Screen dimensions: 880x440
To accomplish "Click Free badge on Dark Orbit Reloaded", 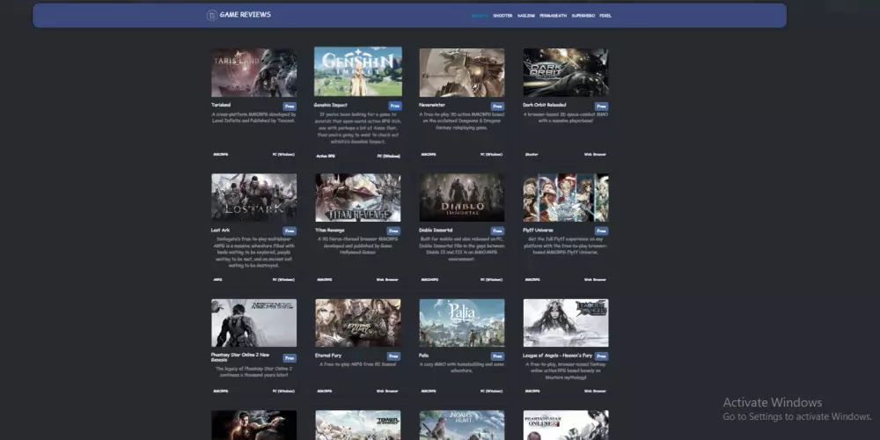I will pos(602,106).
